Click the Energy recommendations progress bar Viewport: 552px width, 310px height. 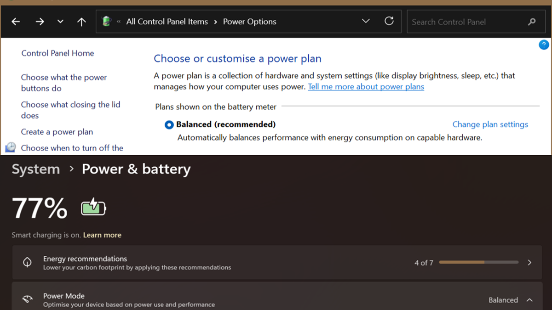click(x=478, y=262)
